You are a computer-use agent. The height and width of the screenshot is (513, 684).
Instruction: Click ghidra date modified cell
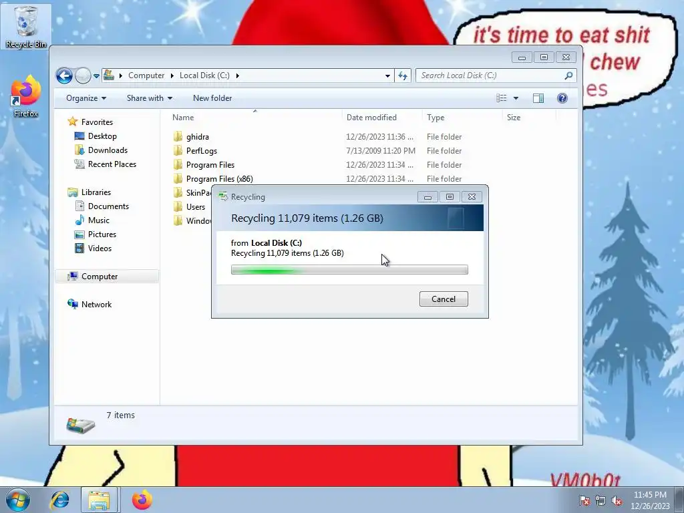pos(379,136)
